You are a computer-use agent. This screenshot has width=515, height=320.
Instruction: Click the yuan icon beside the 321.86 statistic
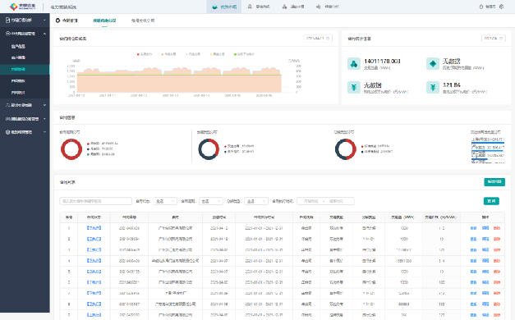[433, 87]
